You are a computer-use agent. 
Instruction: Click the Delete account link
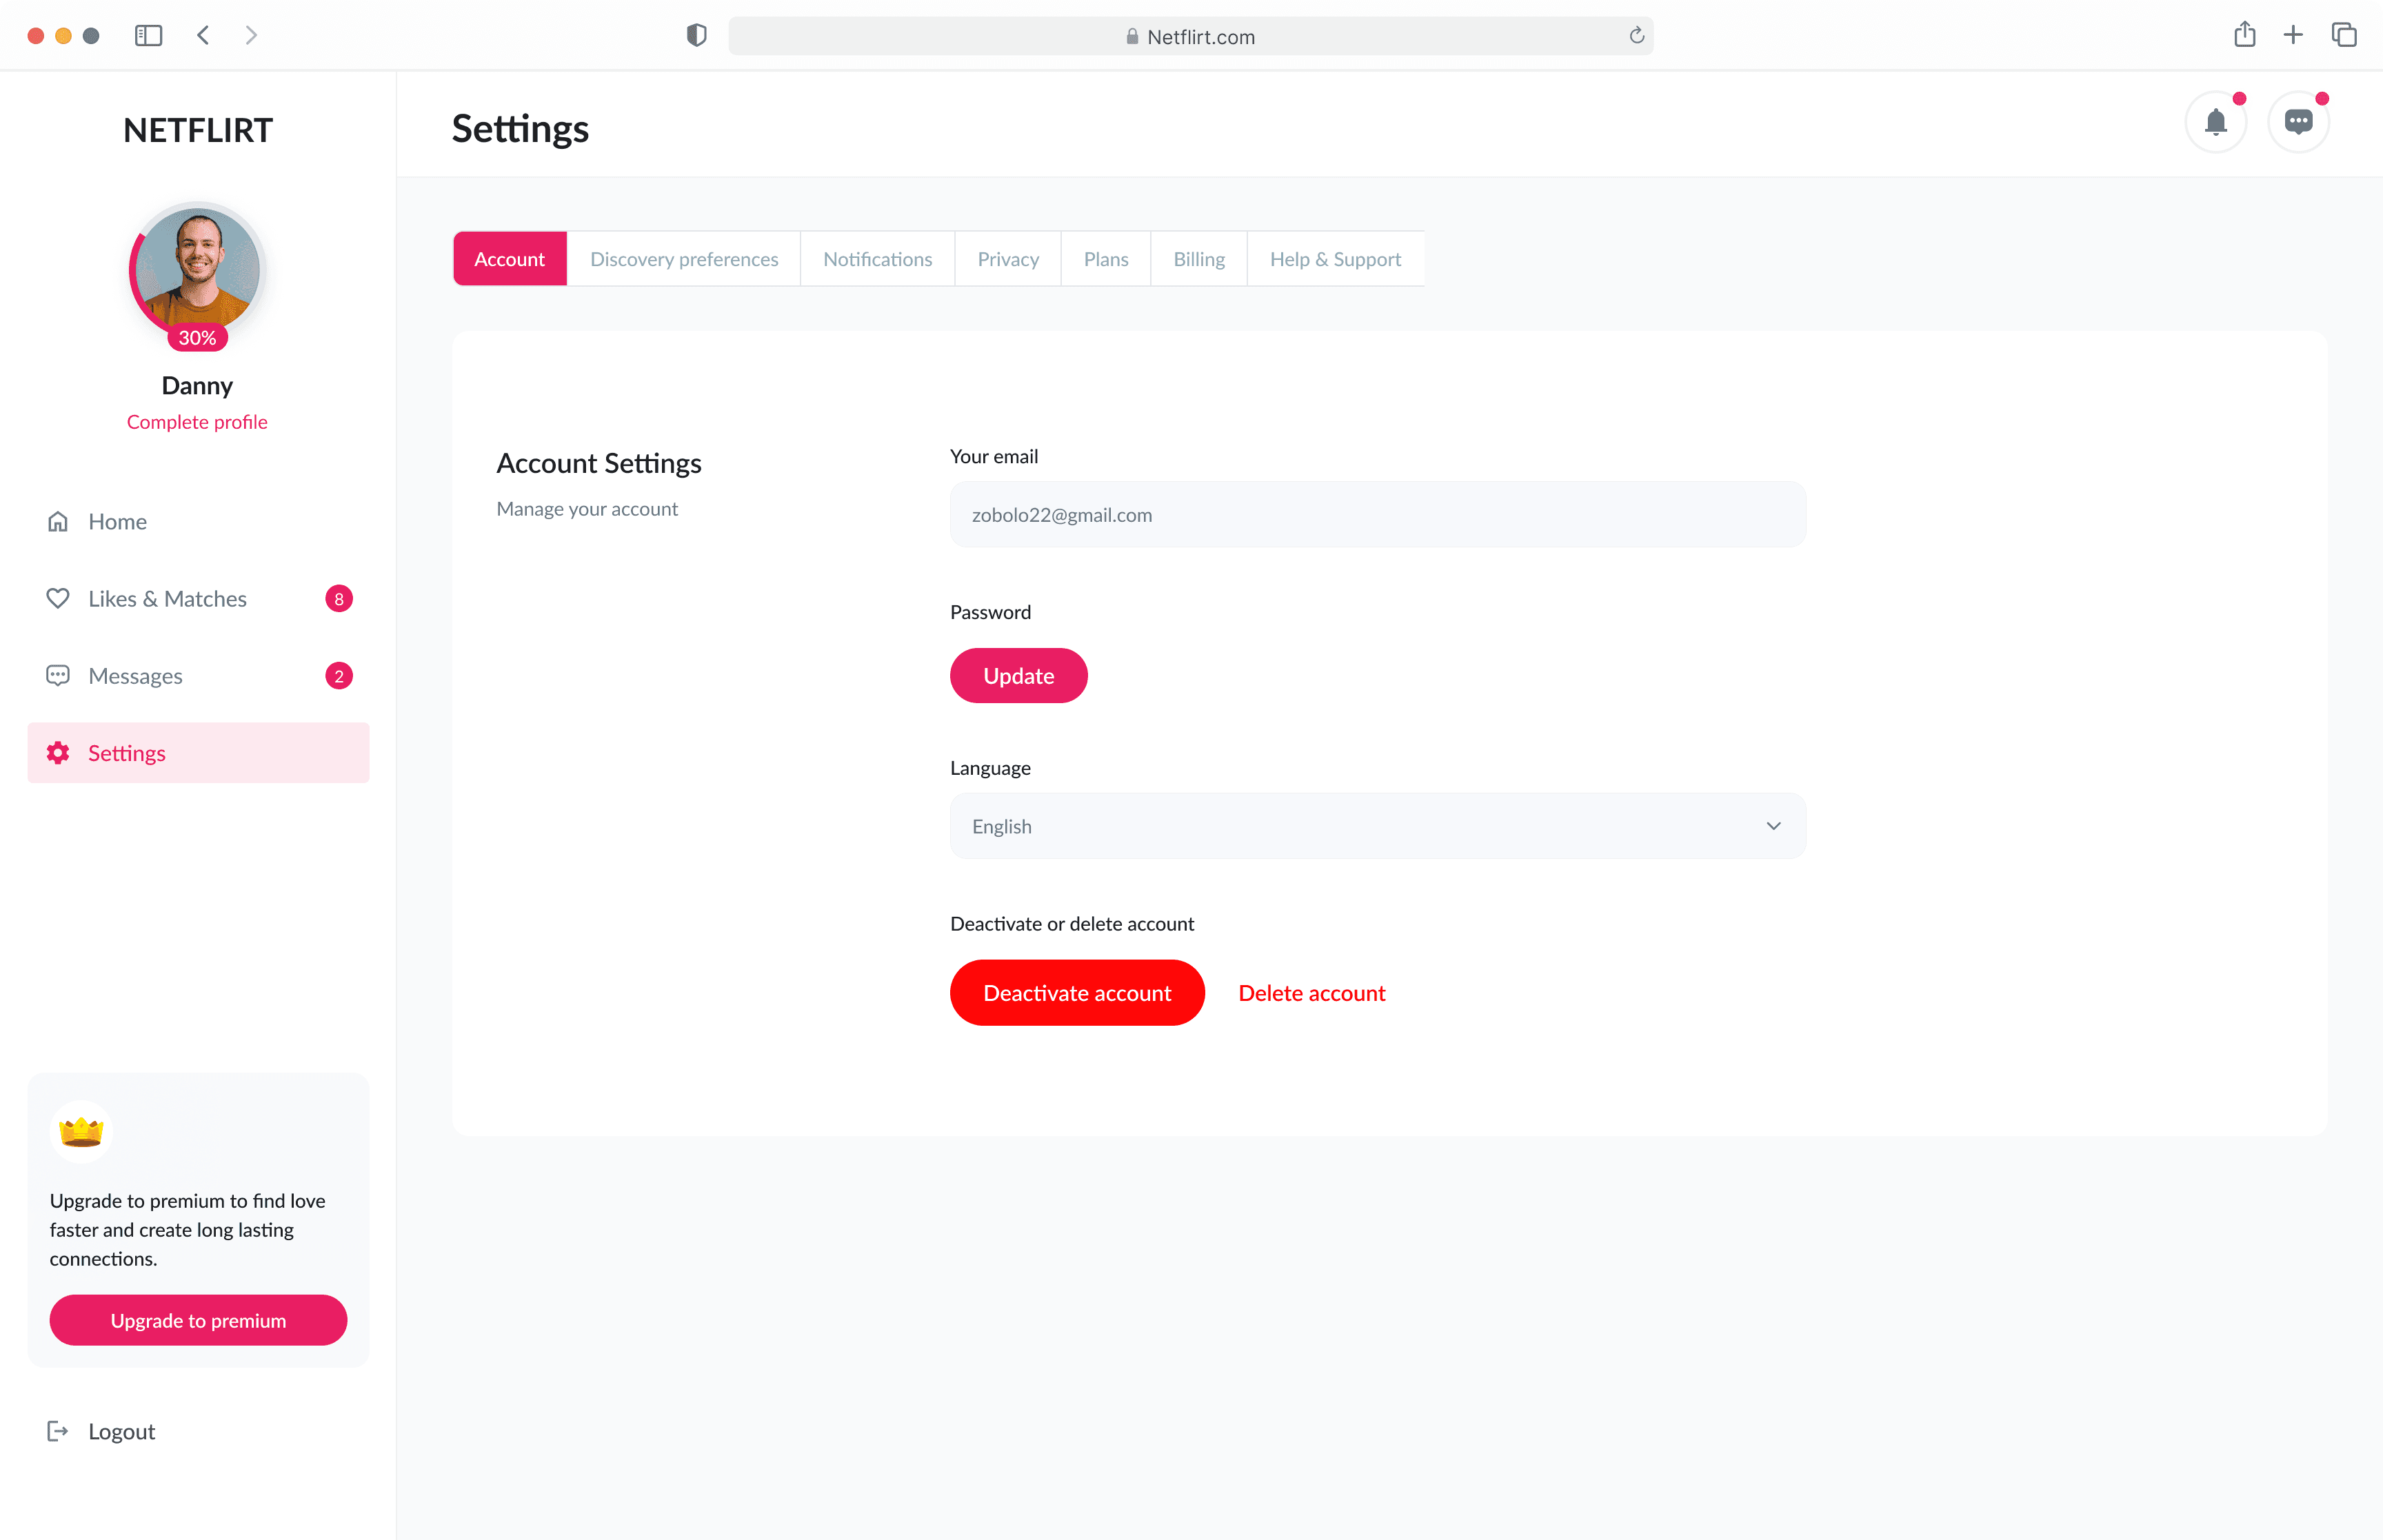(x=1311, y=993)
